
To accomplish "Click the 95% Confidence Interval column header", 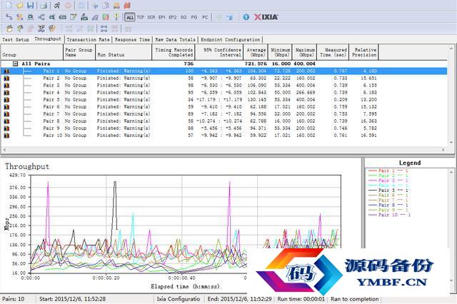I will pyautogui.click(x=219, y=52).
